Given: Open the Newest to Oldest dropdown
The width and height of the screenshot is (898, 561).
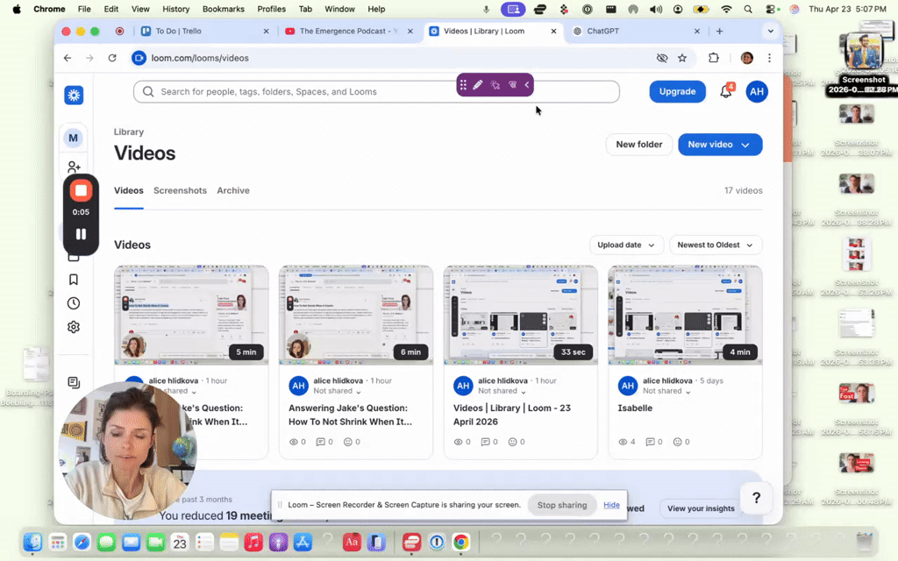Looking at the screenshot, I should 716,245.
